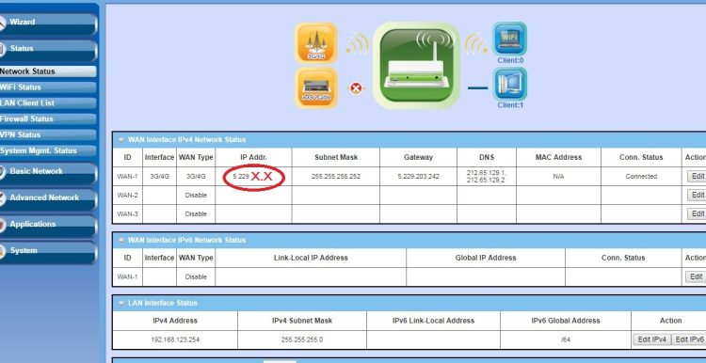Click the Client:0 WiFi label
This screenshot has height=363, width=706.
510,60
